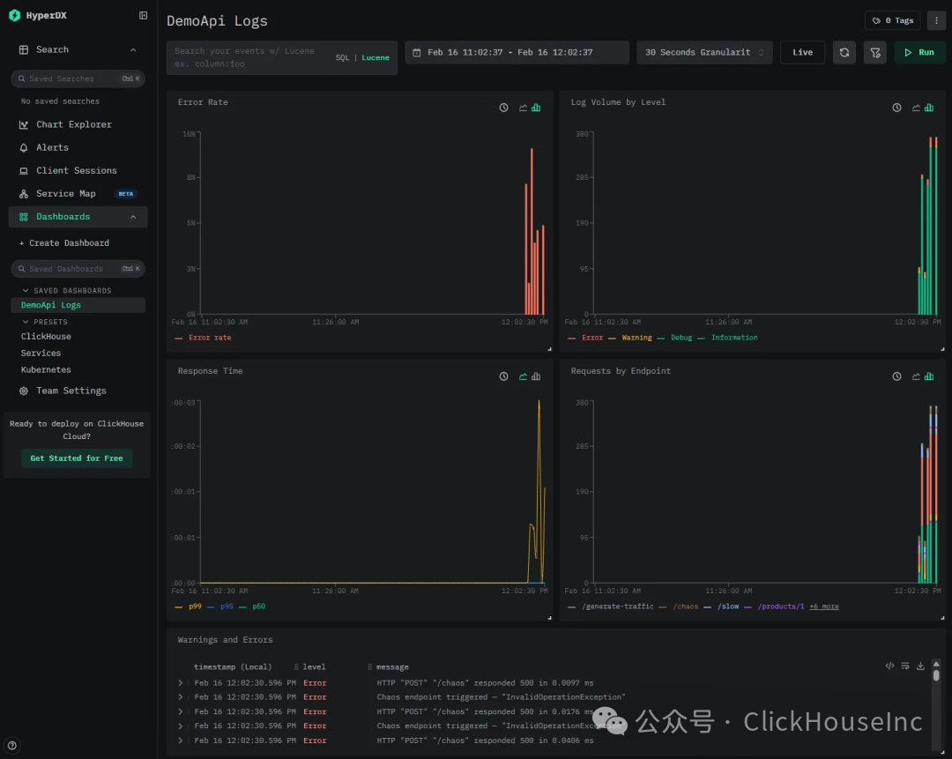The image size is (952, 759).
Task: Click Get Started for Free
Action: pos(77,458)
